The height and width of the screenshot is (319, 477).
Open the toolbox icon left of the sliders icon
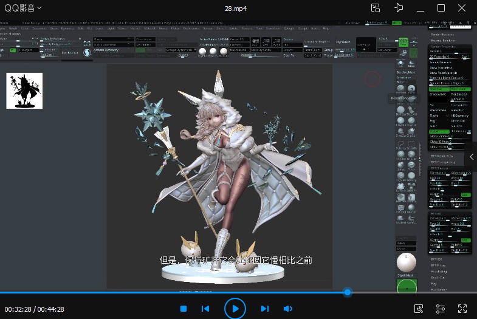pyautogui.click(x=419, y=309)
